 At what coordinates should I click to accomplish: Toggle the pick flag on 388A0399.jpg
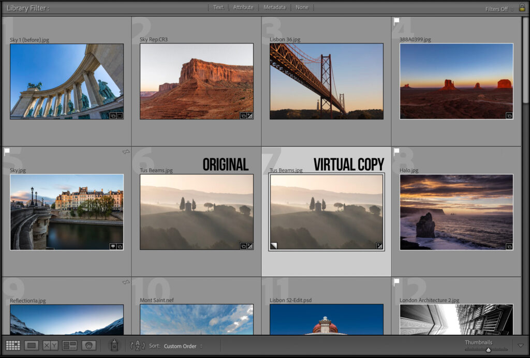click(x=396, y=21)
